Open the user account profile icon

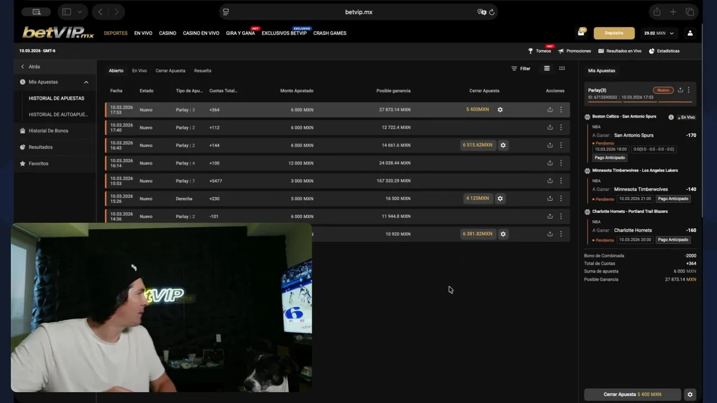pos(690,33)
